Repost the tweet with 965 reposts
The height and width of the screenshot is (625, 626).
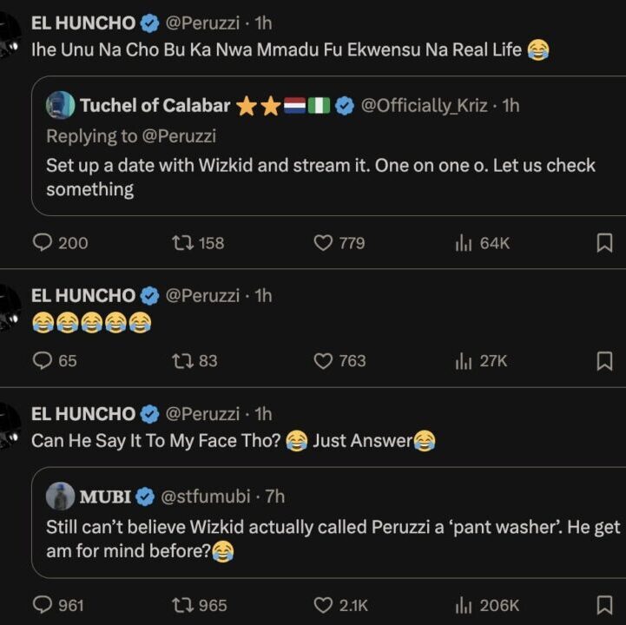[x=184, y=605]
